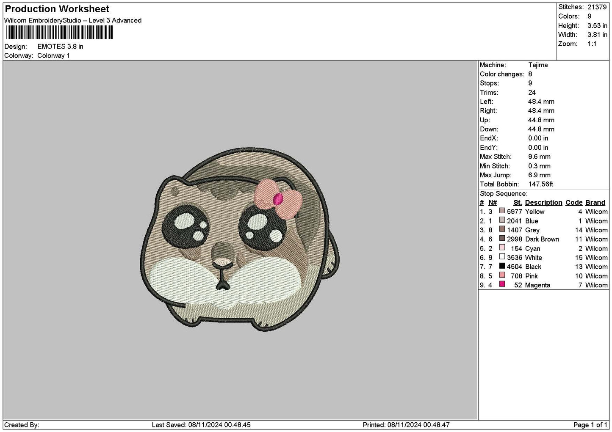Click the stitch count '3536' for White

515,258
